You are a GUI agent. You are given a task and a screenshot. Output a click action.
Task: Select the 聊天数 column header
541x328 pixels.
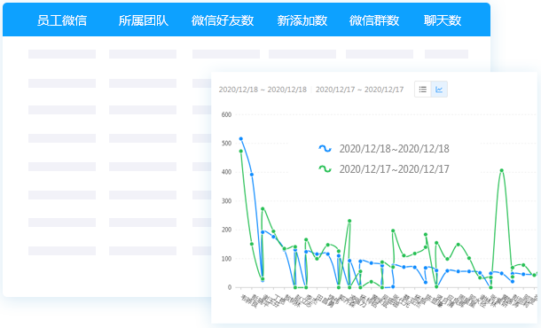tap(443, 20)
